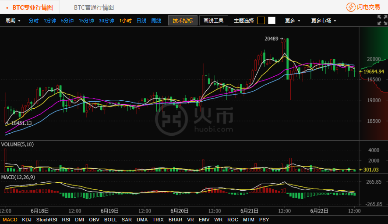Viewport: 388px width, 224px height.
Task: Click the 技术指标 button
Action: [183, 21]
